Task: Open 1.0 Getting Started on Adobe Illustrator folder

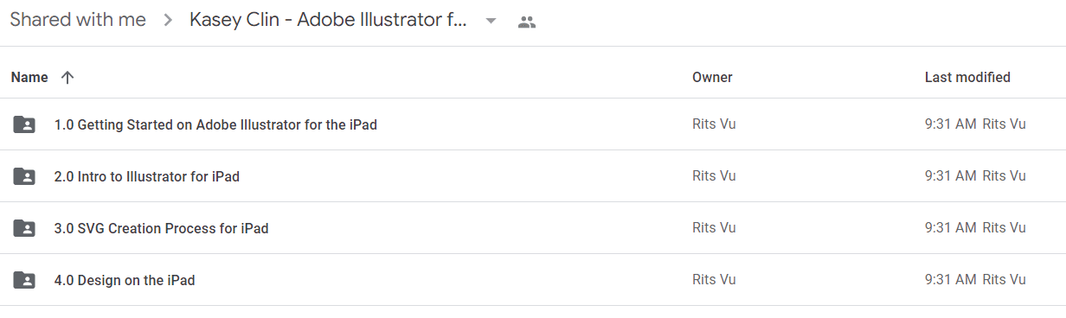Action: [215, 124]
